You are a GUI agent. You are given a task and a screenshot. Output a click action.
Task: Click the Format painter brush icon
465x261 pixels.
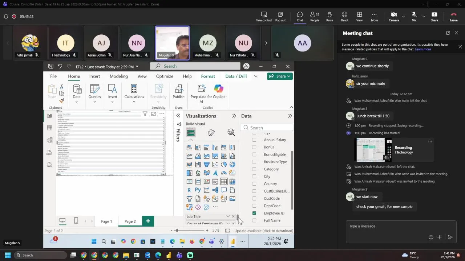(62, 100)
